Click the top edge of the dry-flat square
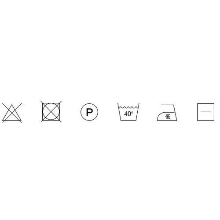This screenshot has width=220, height=220. tap(205, 104)
